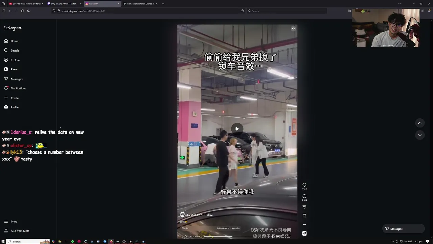Image resolution: width=433 pixels, height=244 pixels.
Task: Click Windows taskbar search box
Action: click(x=28, y=241)
